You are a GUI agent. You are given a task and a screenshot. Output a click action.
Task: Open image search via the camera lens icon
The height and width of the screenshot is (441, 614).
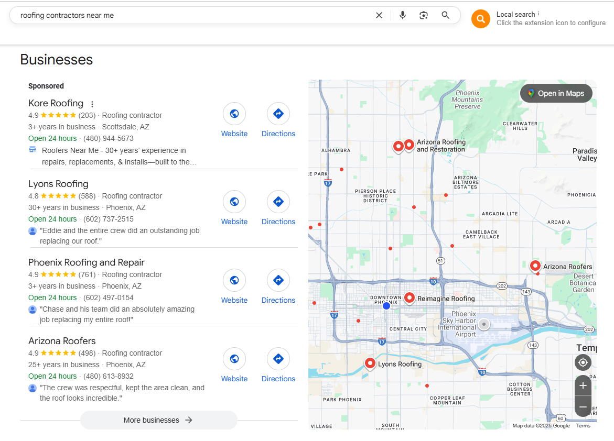(x=423, y=15)
